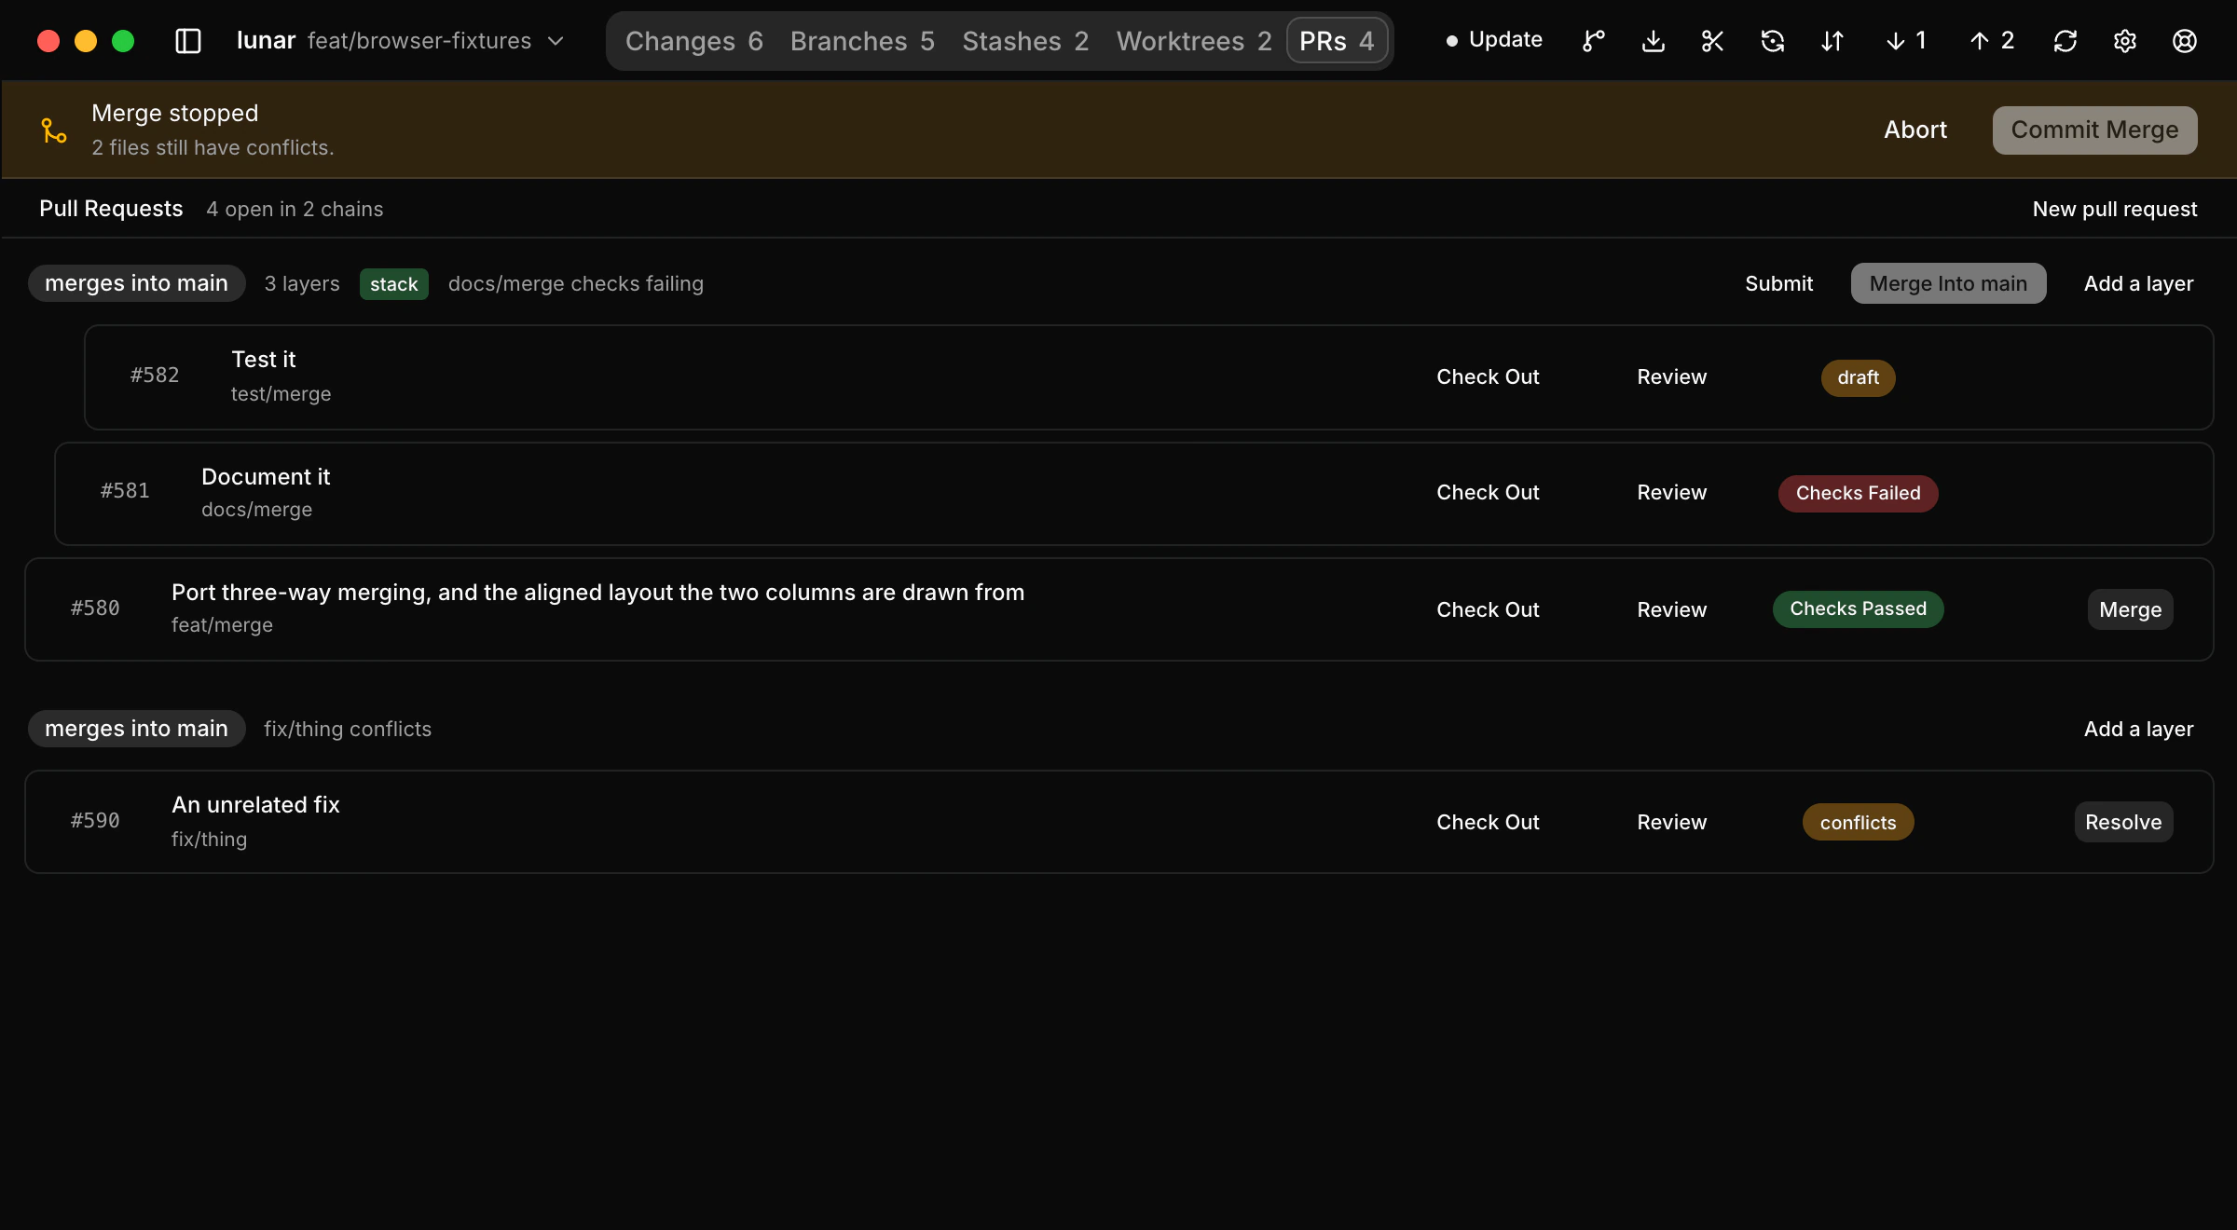
Task: Open settings gear icon
Action: (2125, 41)
